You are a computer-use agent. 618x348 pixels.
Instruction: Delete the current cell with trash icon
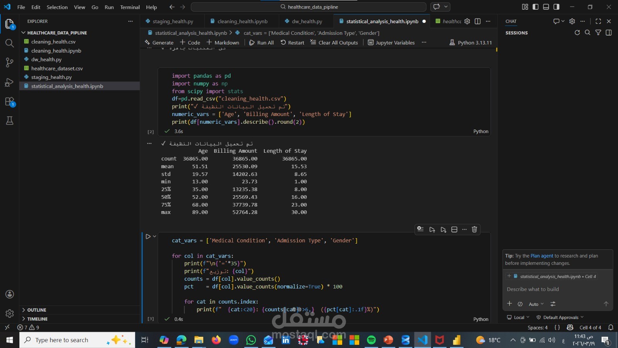[x=474, y=229]
